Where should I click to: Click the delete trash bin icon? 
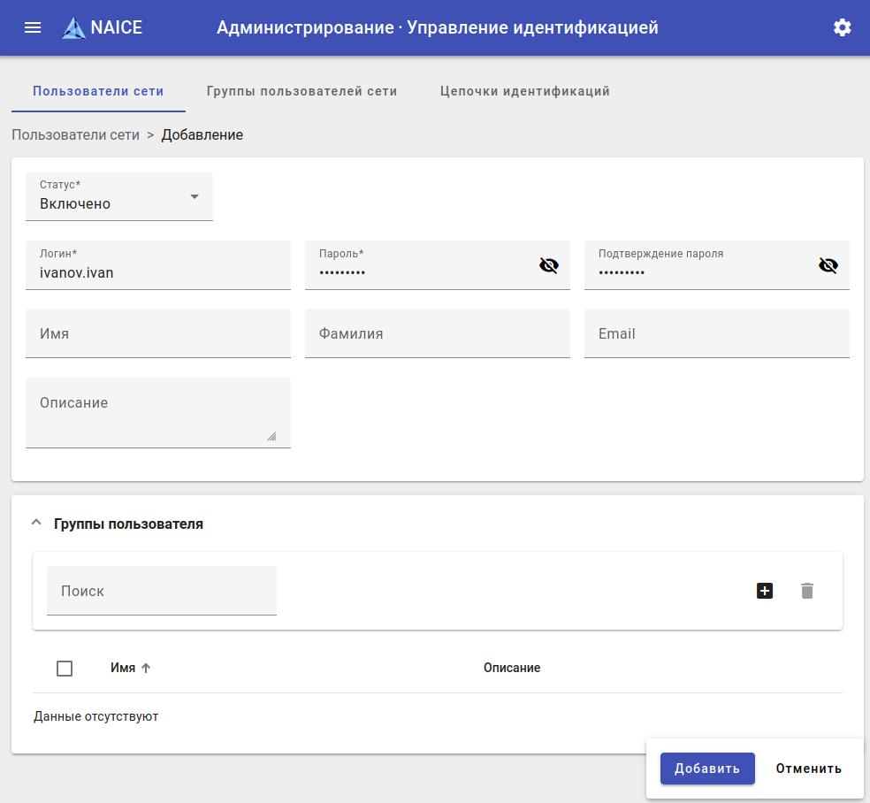(x=806, y=591)
